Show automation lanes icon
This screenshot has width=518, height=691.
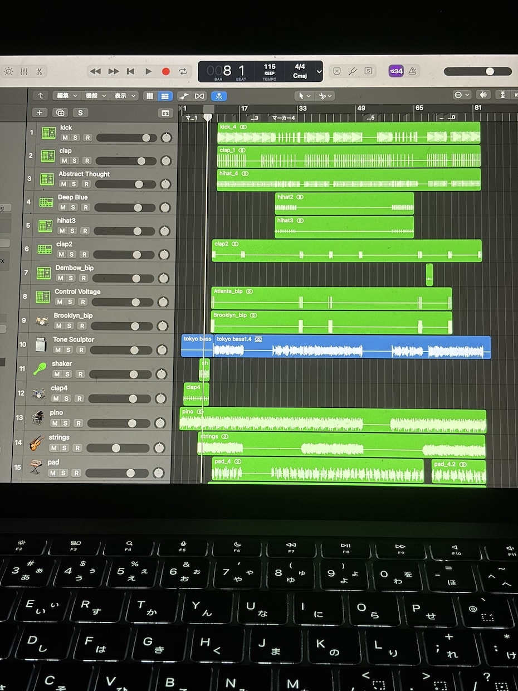(x=184, y=96)
